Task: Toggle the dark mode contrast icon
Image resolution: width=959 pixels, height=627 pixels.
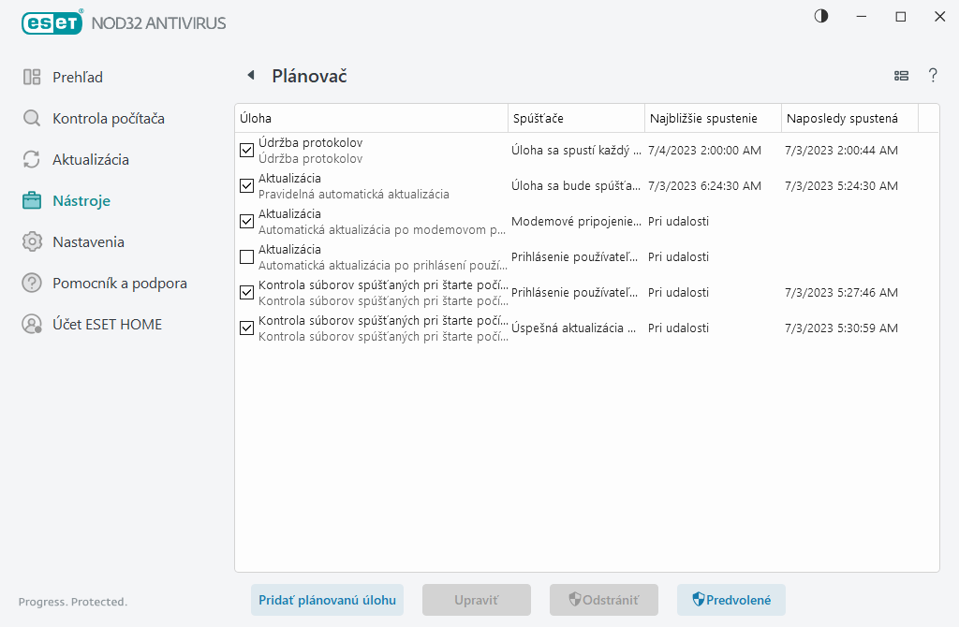Action: click(821, 17)
